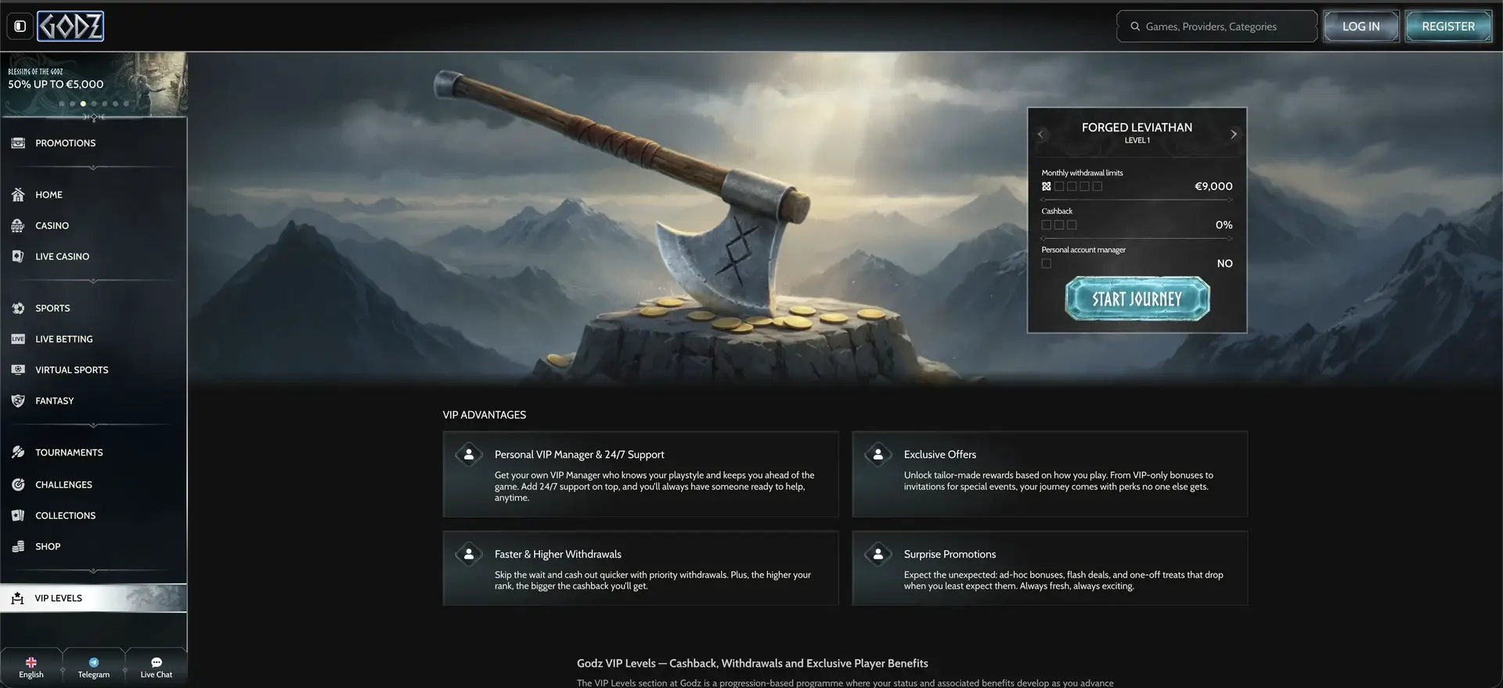
Task: Select the Sports sidebar text label
Action: 52,308
